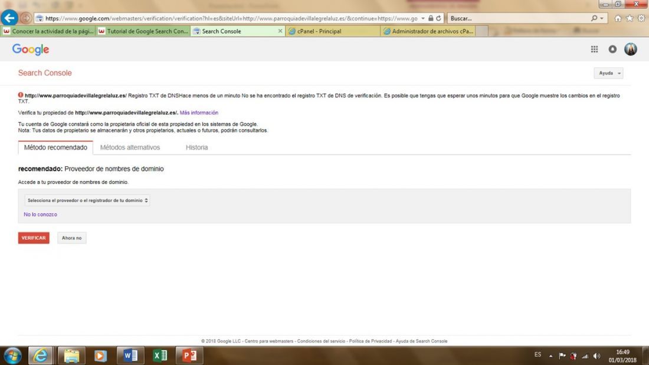Switch to cPanel - Principal tab
The height and width of the screenshot is (365, 649).
(333, 31)
